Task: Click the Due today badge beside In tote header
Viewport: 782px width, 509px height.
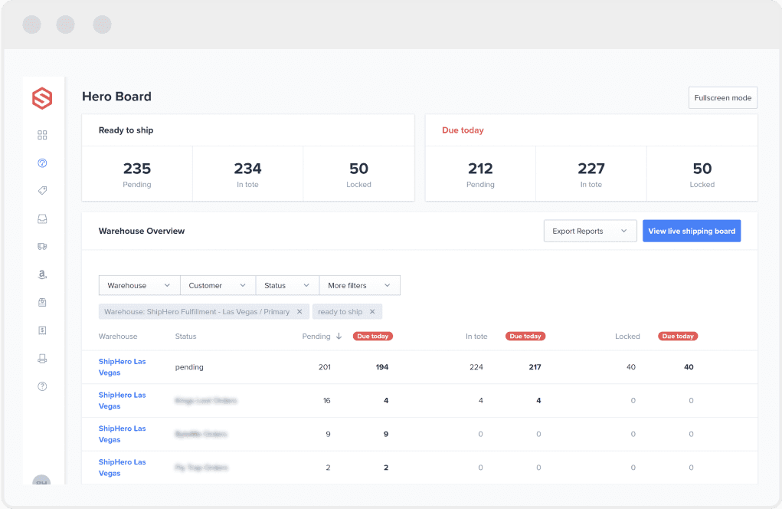Action: (x=525, y=336)
